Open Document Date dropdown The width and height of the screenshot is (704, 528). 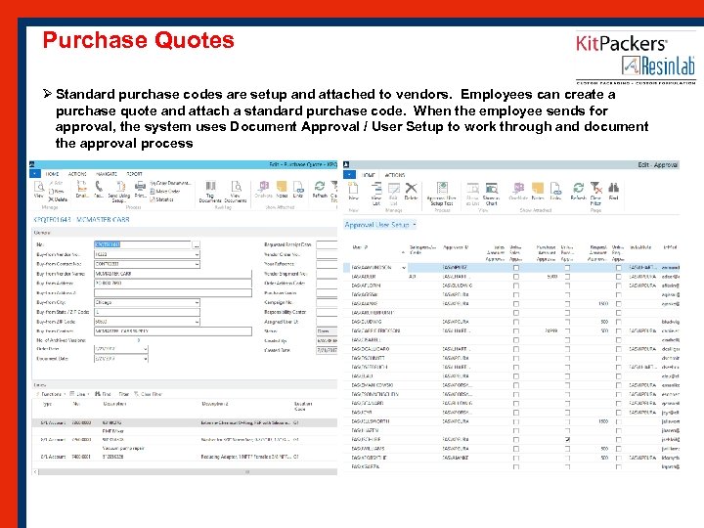(145, 359)
